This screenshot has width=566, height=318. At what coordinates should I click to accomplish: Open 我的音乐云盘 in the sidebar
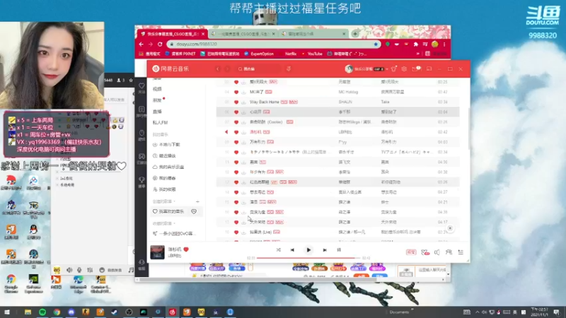(171, 167)
